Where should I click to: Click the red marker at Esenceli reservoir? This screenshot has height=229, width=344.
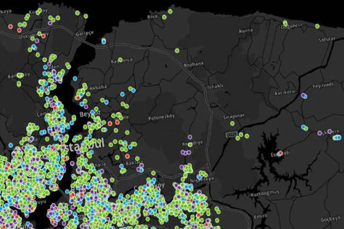coord(280,153)
